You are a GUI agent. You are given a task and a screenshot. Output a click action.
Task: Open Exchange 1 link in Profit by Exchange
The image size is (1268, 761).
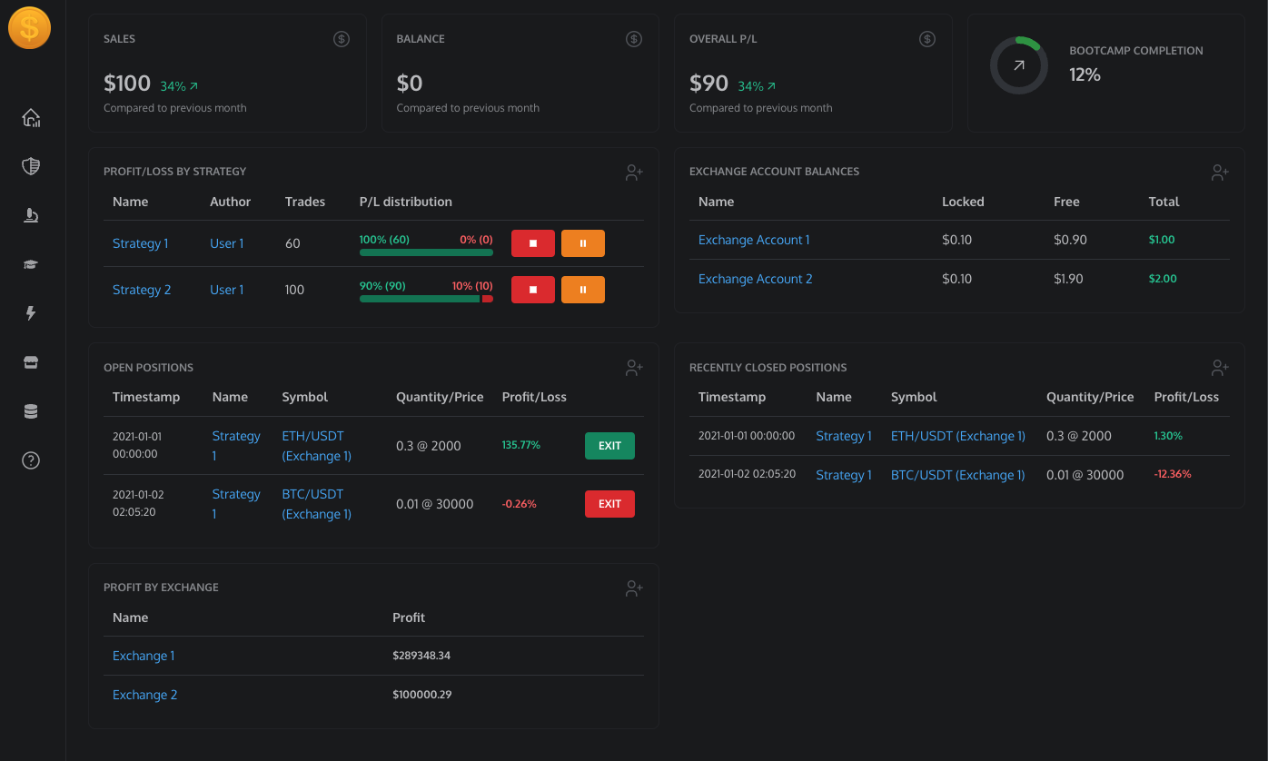pyautogui.click(x=144, y=656)
